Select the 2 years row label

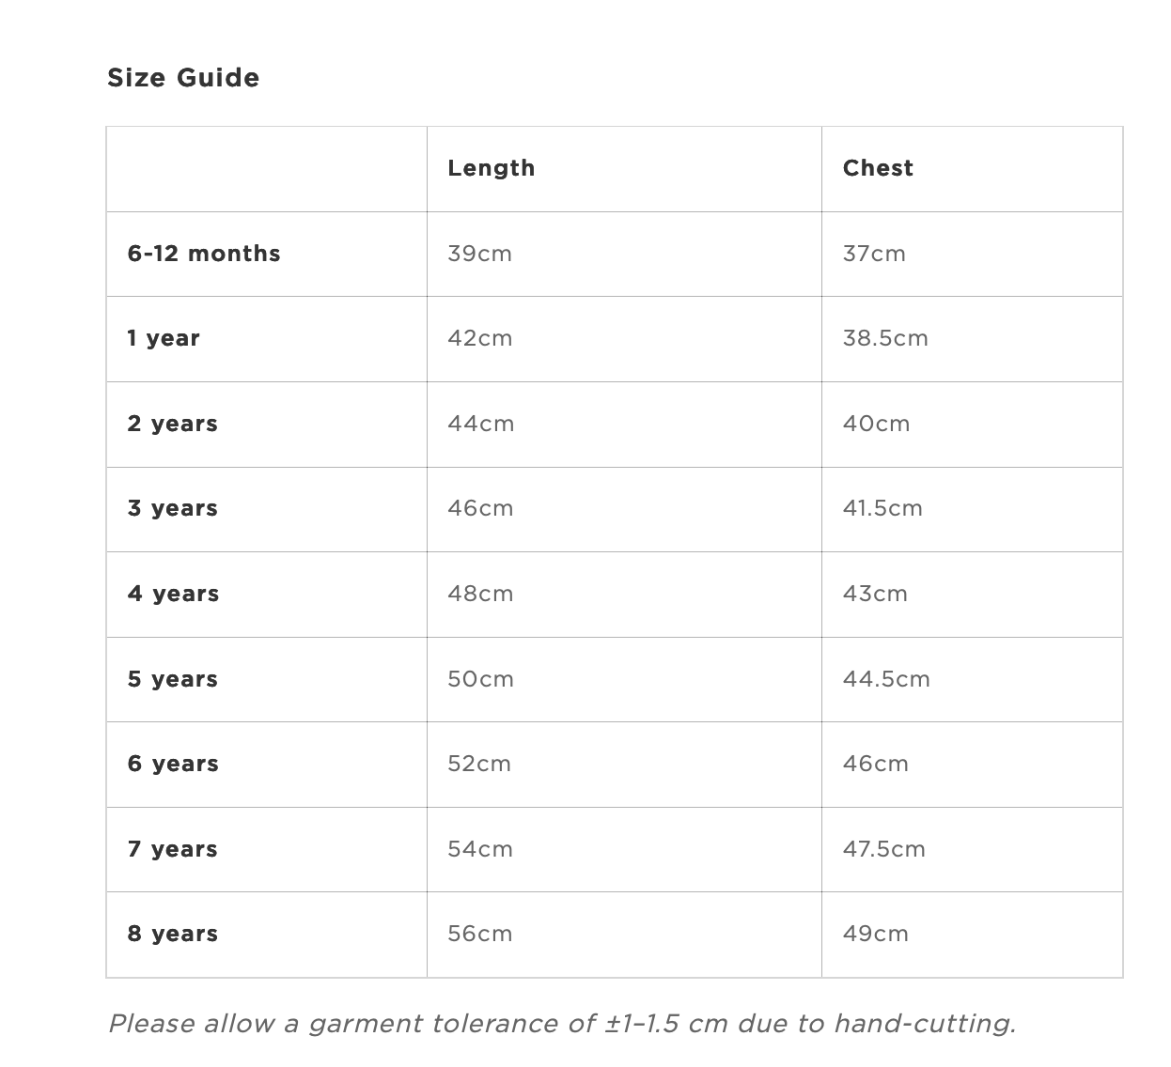pos(173,424)
